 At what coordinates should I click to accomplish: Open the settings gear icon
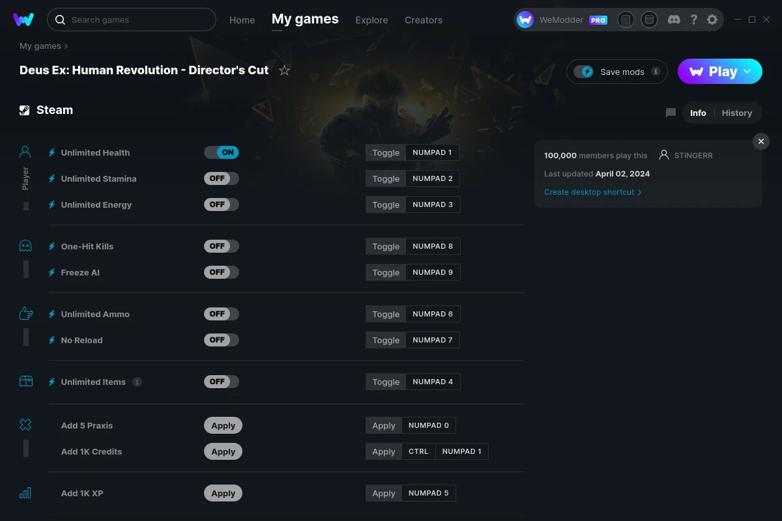point(712,20)
